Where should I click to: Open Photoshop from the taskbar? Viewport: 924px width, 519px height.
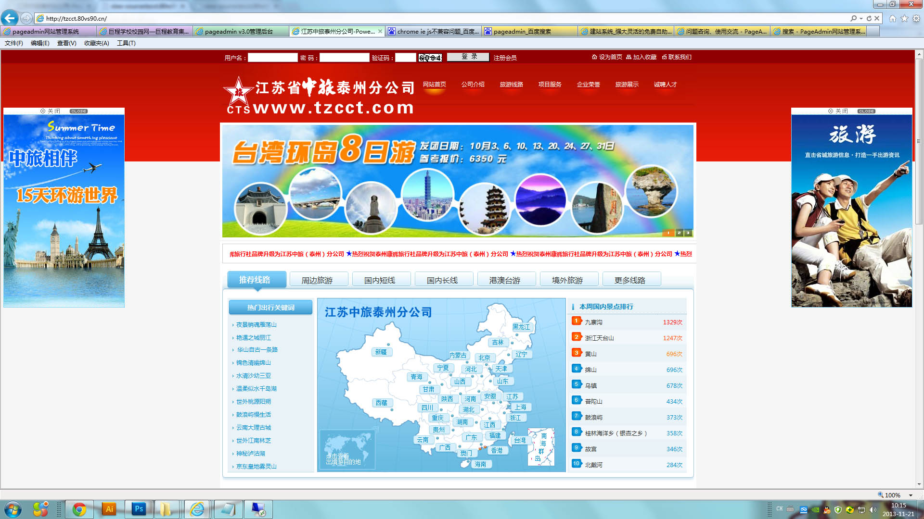click(x=139, y=509)
